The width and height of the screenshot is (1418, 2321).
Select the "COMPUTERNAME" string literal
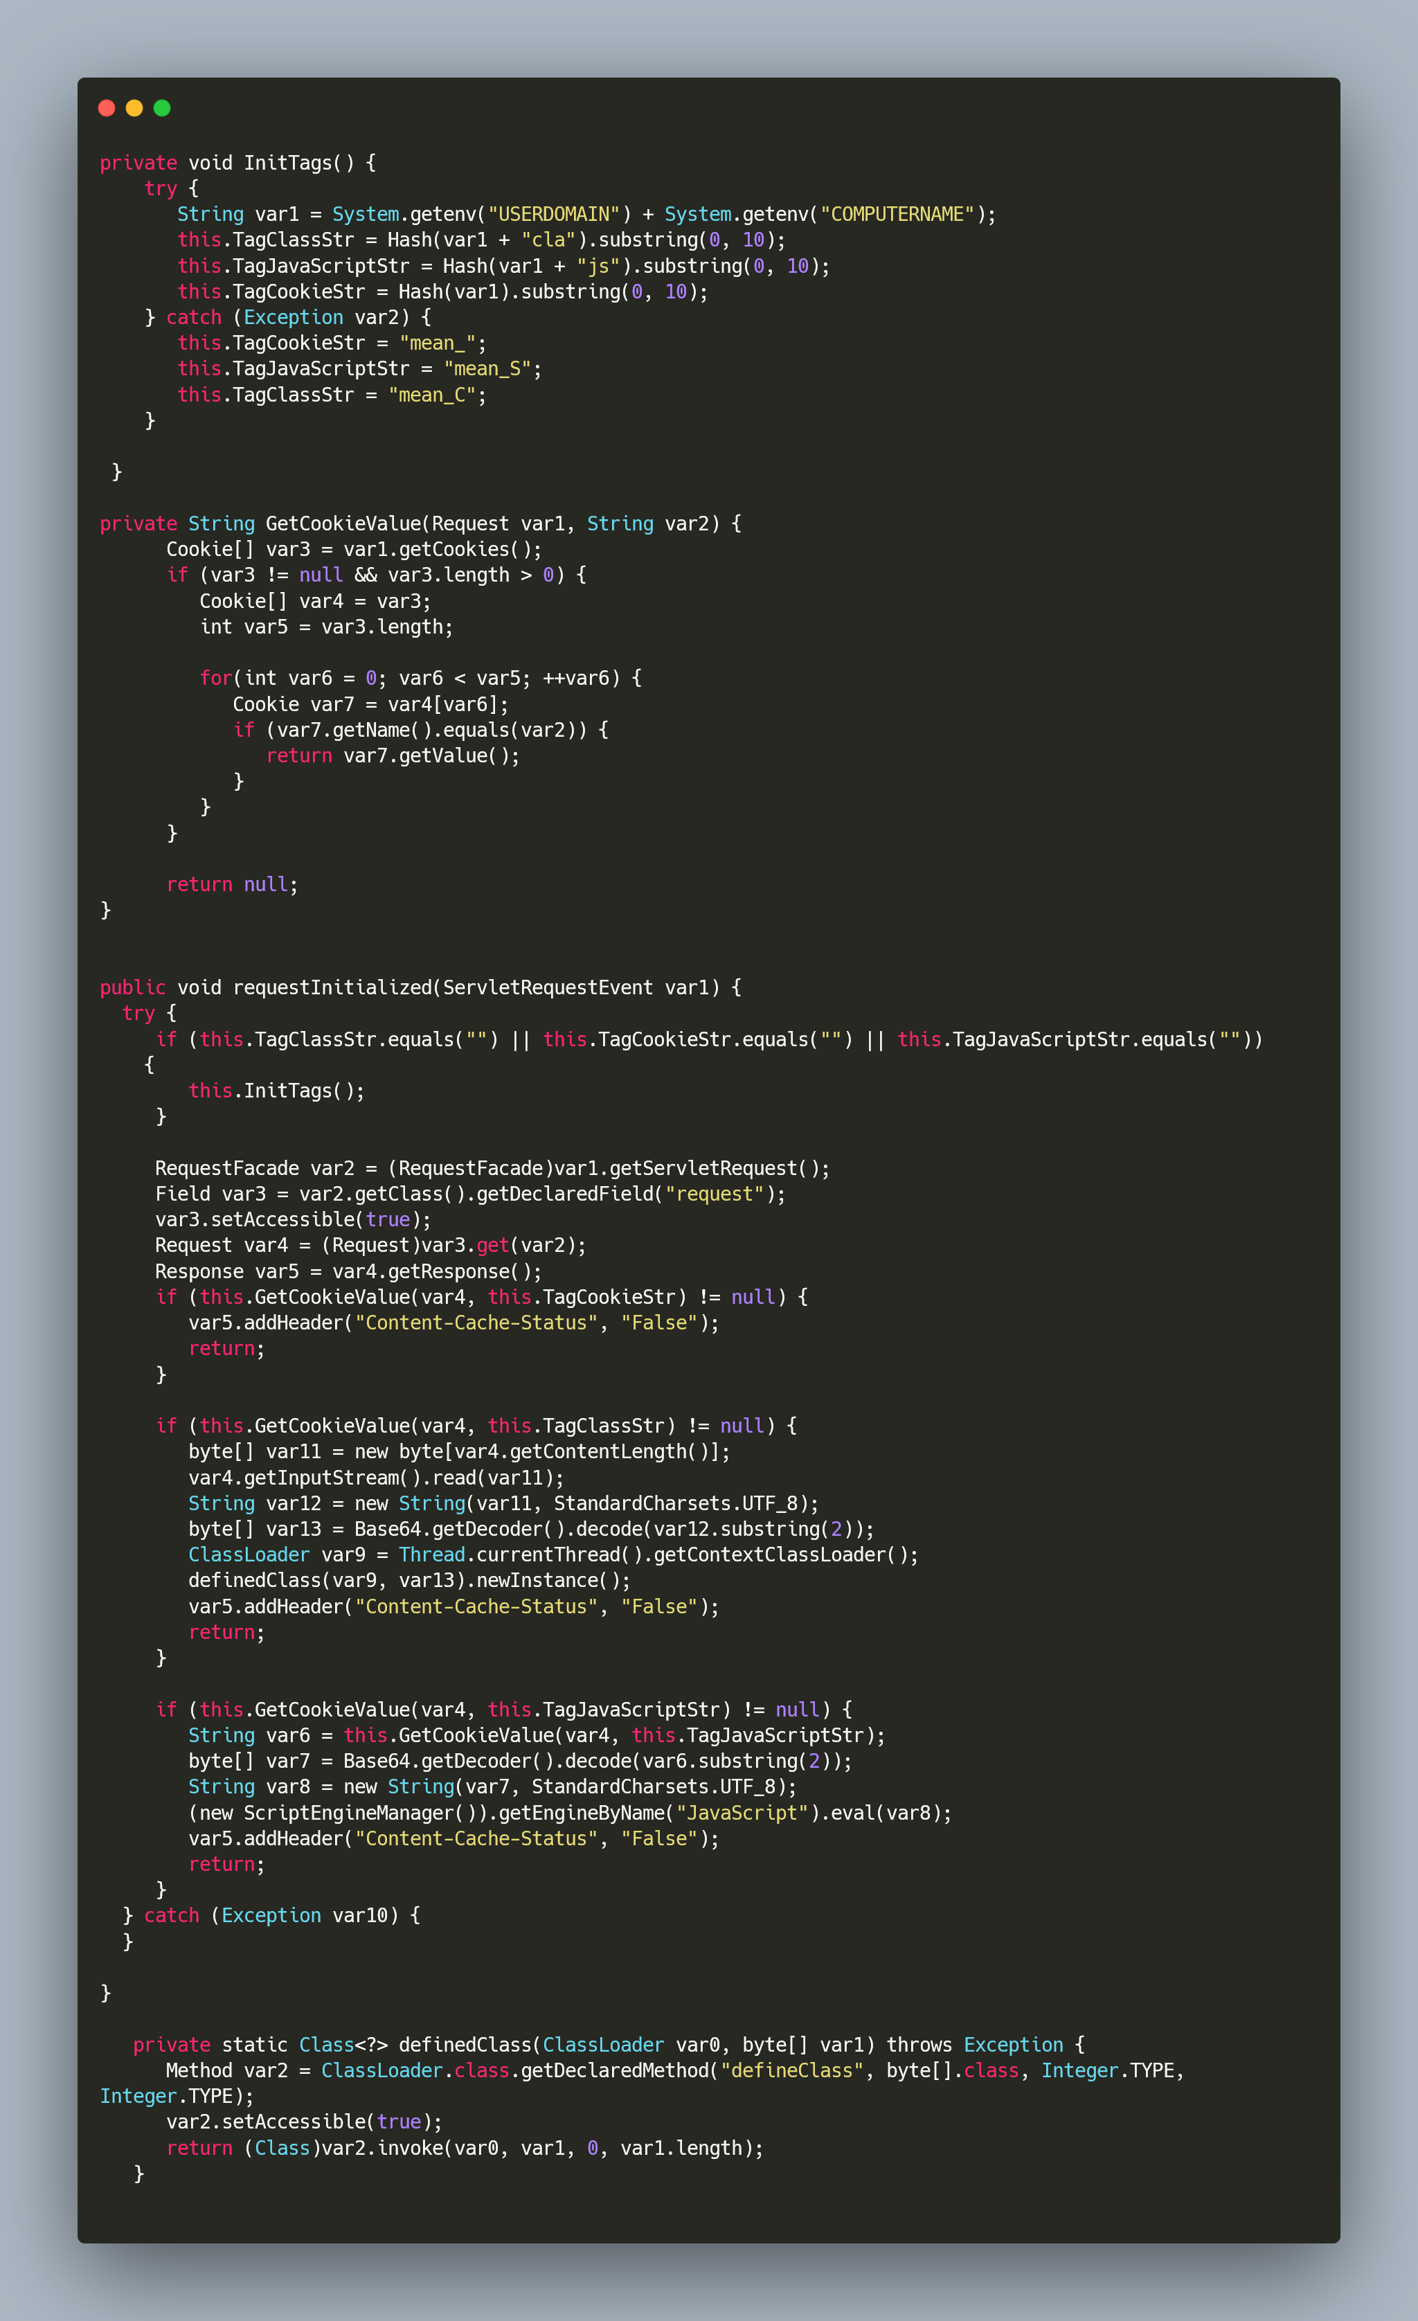897,214
